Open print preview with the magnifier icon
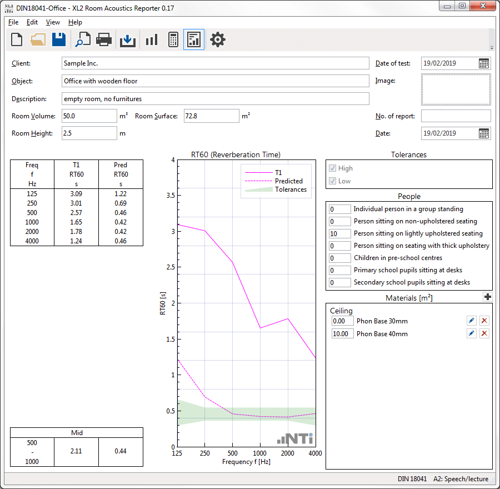Image resolution: width=500 pixels, height=489 pixels. click(x=83, y=39)
